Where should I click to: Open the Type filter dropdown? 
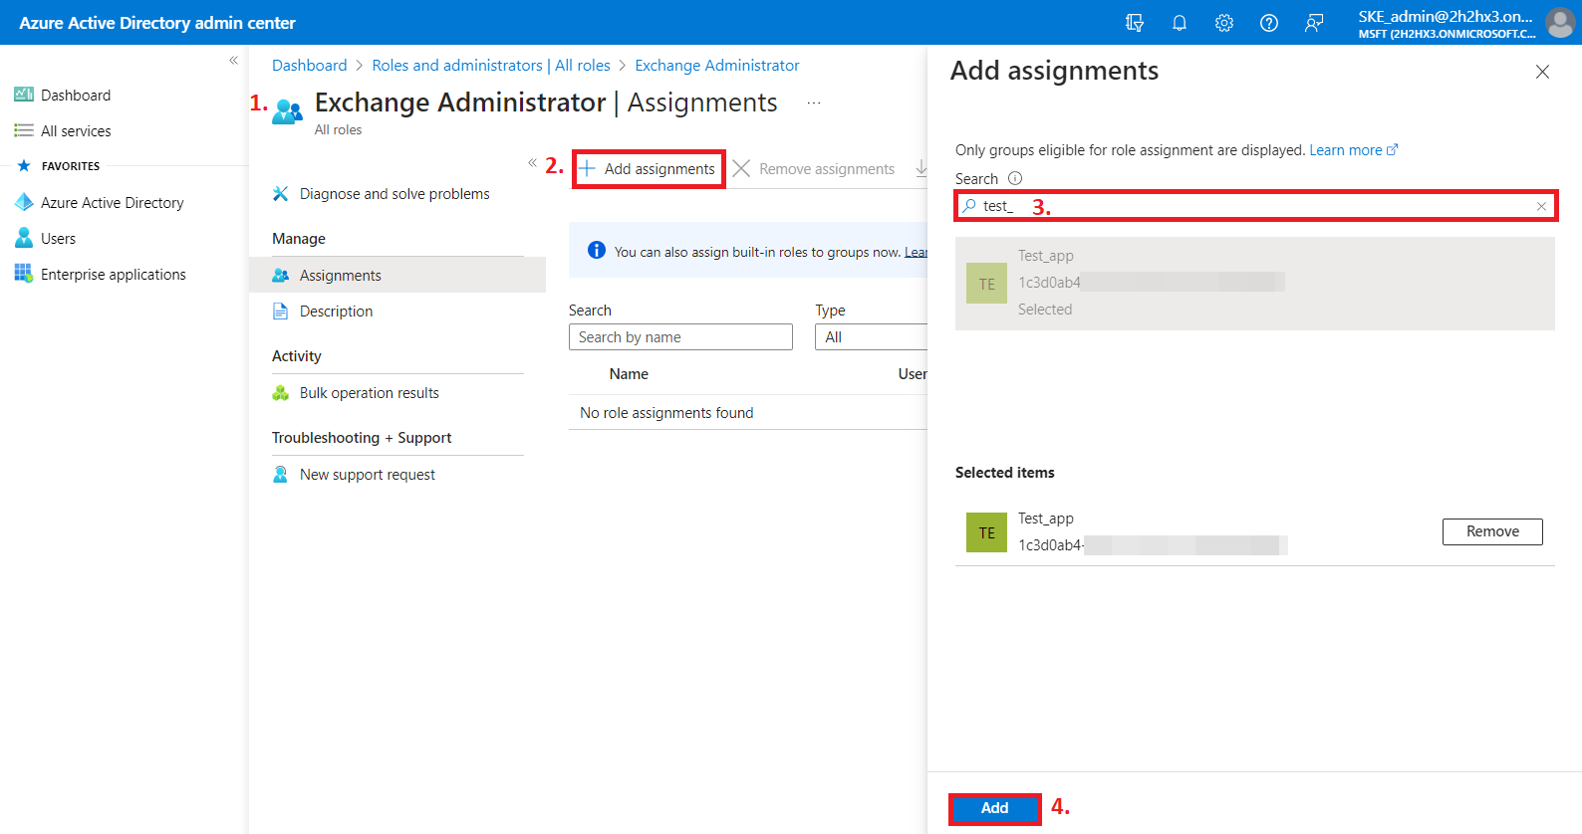[x=871, y=337]
